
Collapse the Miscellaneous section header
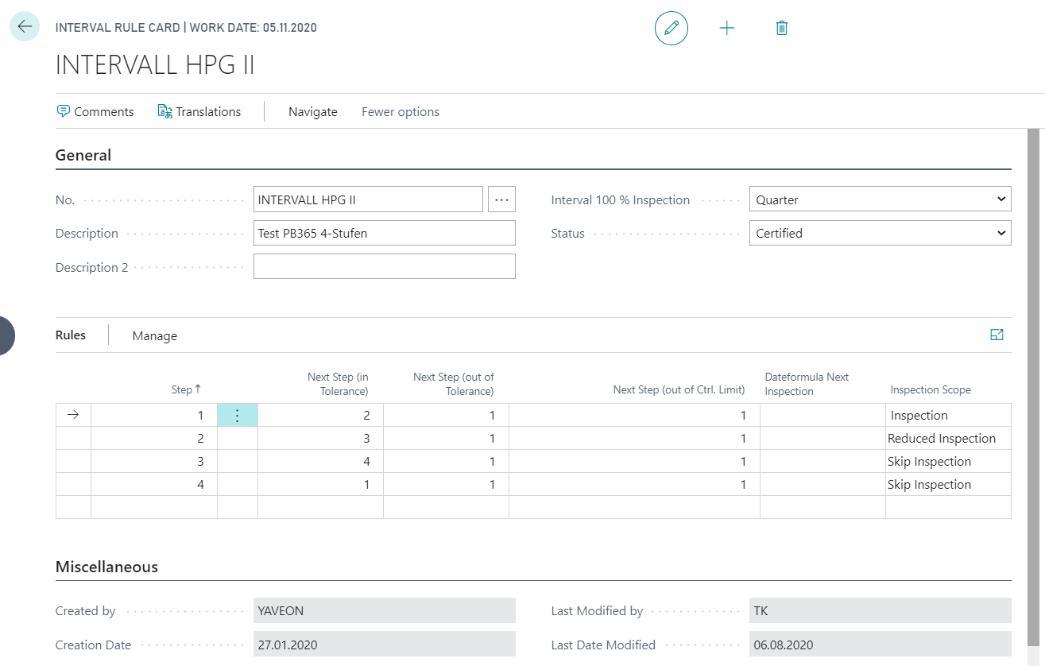click(106, 567)
